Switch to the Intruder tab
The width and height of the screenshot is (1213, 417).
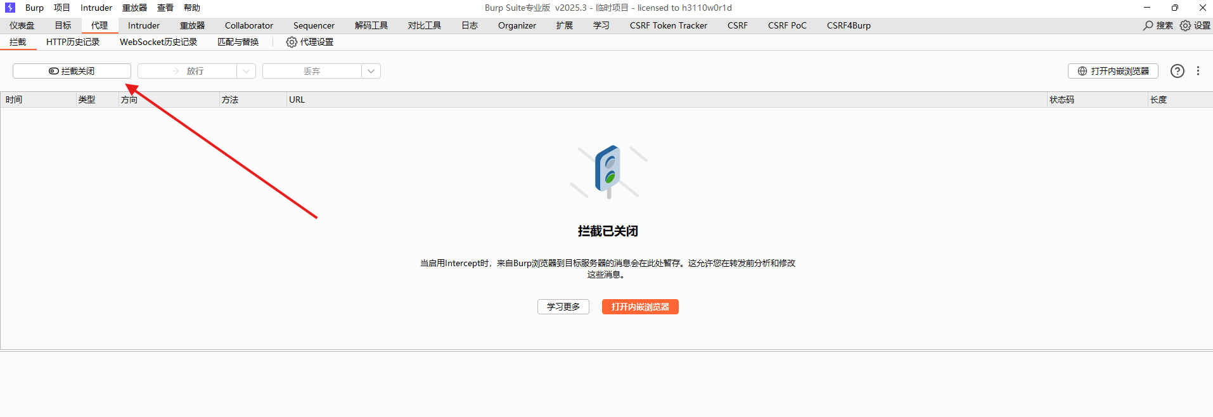click(x=144, y=25)
